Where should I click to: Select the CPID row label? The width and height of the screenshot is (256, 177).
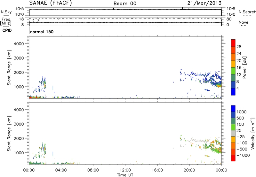click(7, 30)
